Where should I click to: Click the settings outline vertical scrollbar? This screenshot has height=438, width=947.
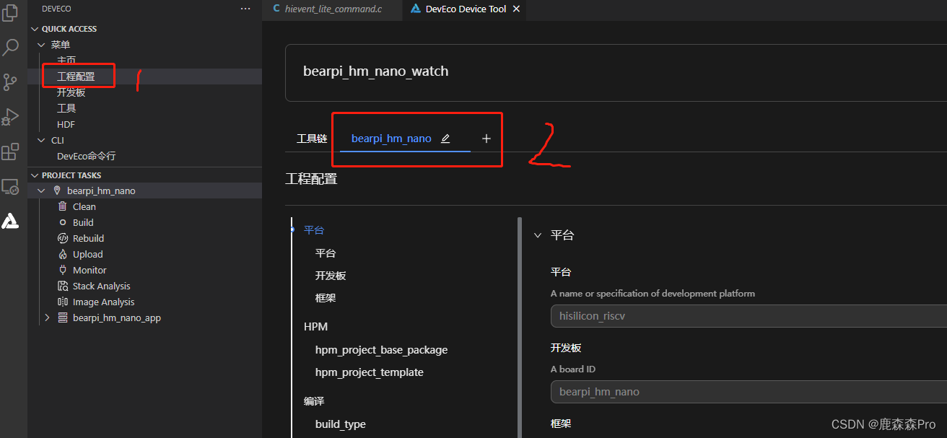(x=520, y=327)
